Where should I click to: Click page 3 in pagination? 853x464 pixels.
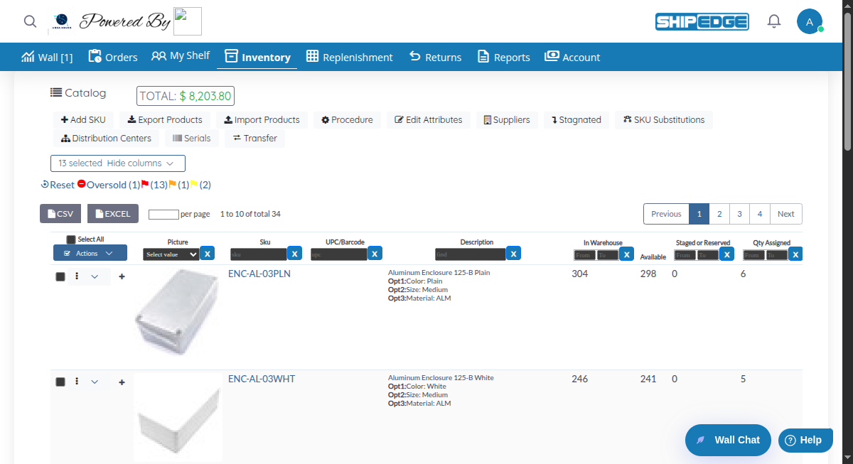click(739, 213)
